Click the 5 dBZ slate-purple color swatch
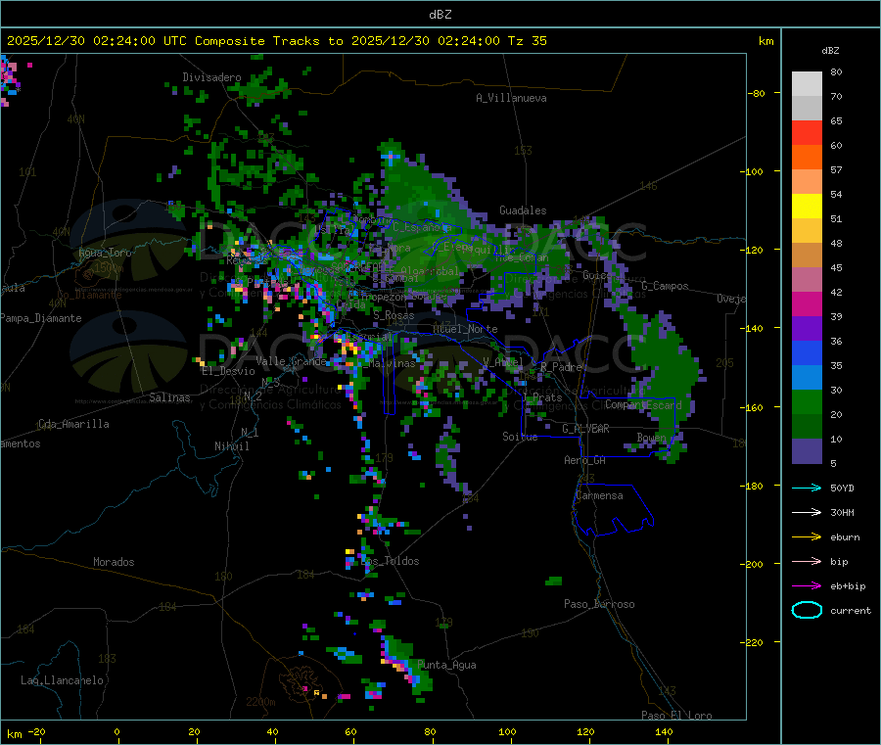 [807, 451]
